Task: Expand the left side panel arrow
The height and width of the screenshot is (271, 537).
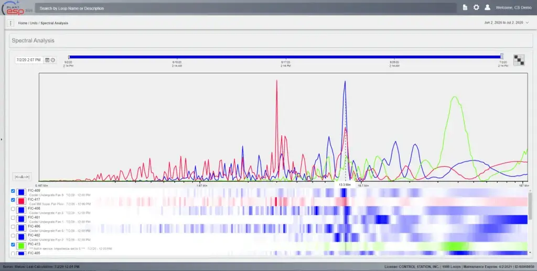Action: pos(2,139)
